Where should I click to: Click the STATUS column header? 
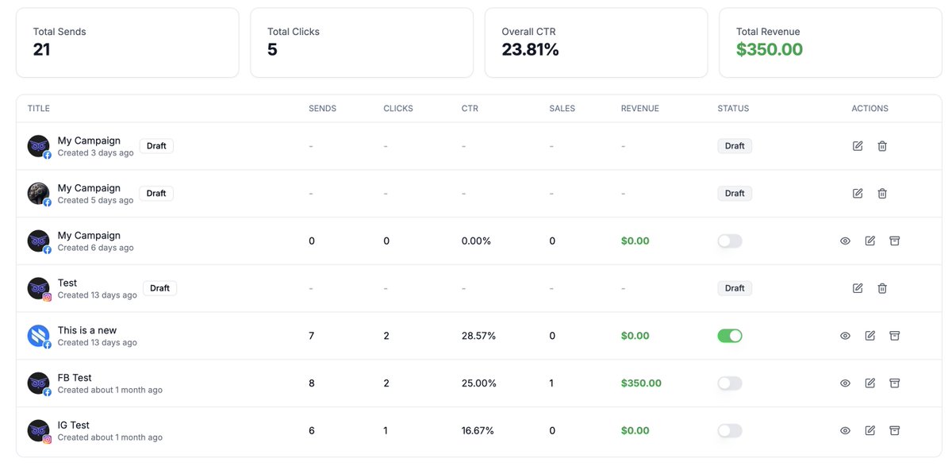[733, 109]
